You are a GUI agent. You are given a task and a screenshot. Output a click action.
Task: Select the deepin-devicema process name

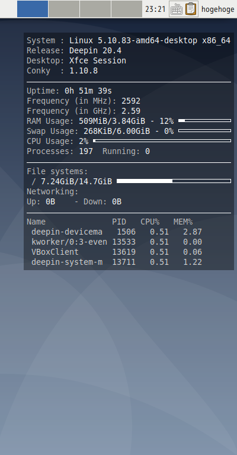67,232
